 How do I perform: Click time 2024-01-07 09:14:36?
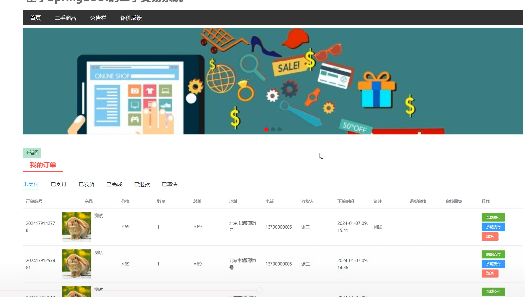[353, 264]
